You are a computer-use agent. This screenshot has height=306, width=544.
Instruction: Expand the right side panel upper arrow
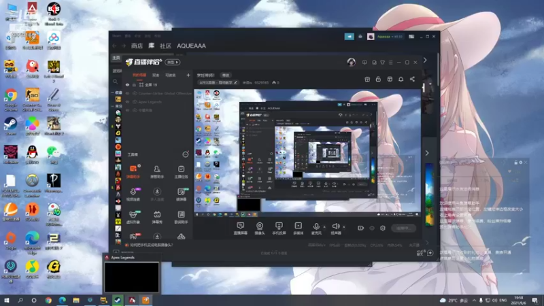pyautogui.click(x=425, y=61)
